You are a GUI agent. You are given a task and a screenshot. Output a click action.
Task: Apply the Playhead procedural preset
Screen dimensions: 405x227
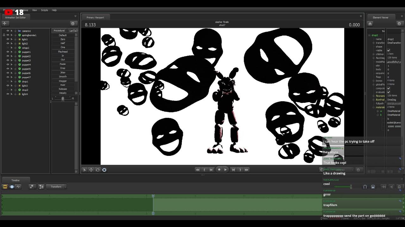pyautogui.click(x=63, y=52)
